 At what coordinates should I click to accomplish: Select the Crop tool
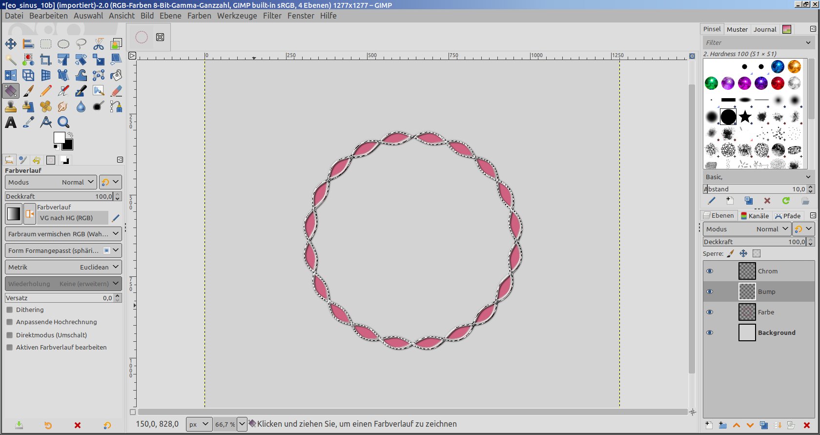[x=46, y=60]
